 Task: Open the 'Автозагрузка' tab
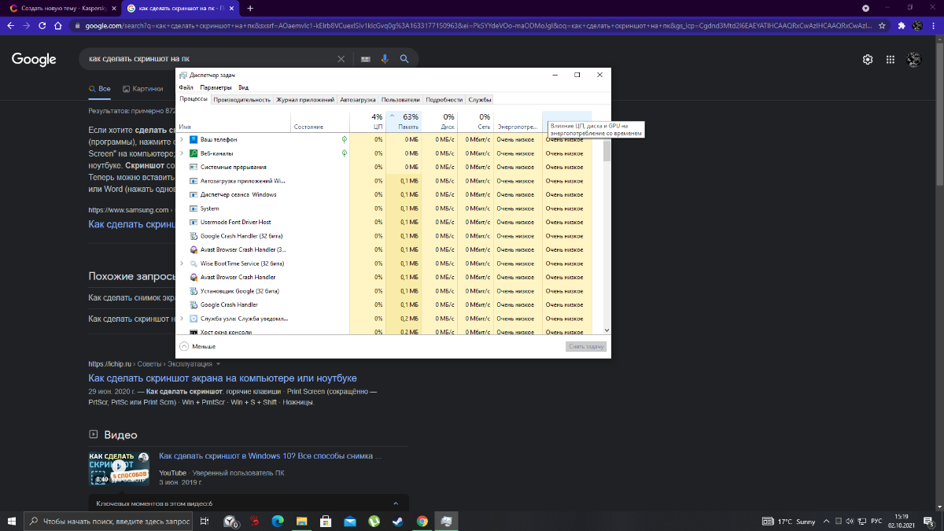pyautogui.click(x=359, y=100)
